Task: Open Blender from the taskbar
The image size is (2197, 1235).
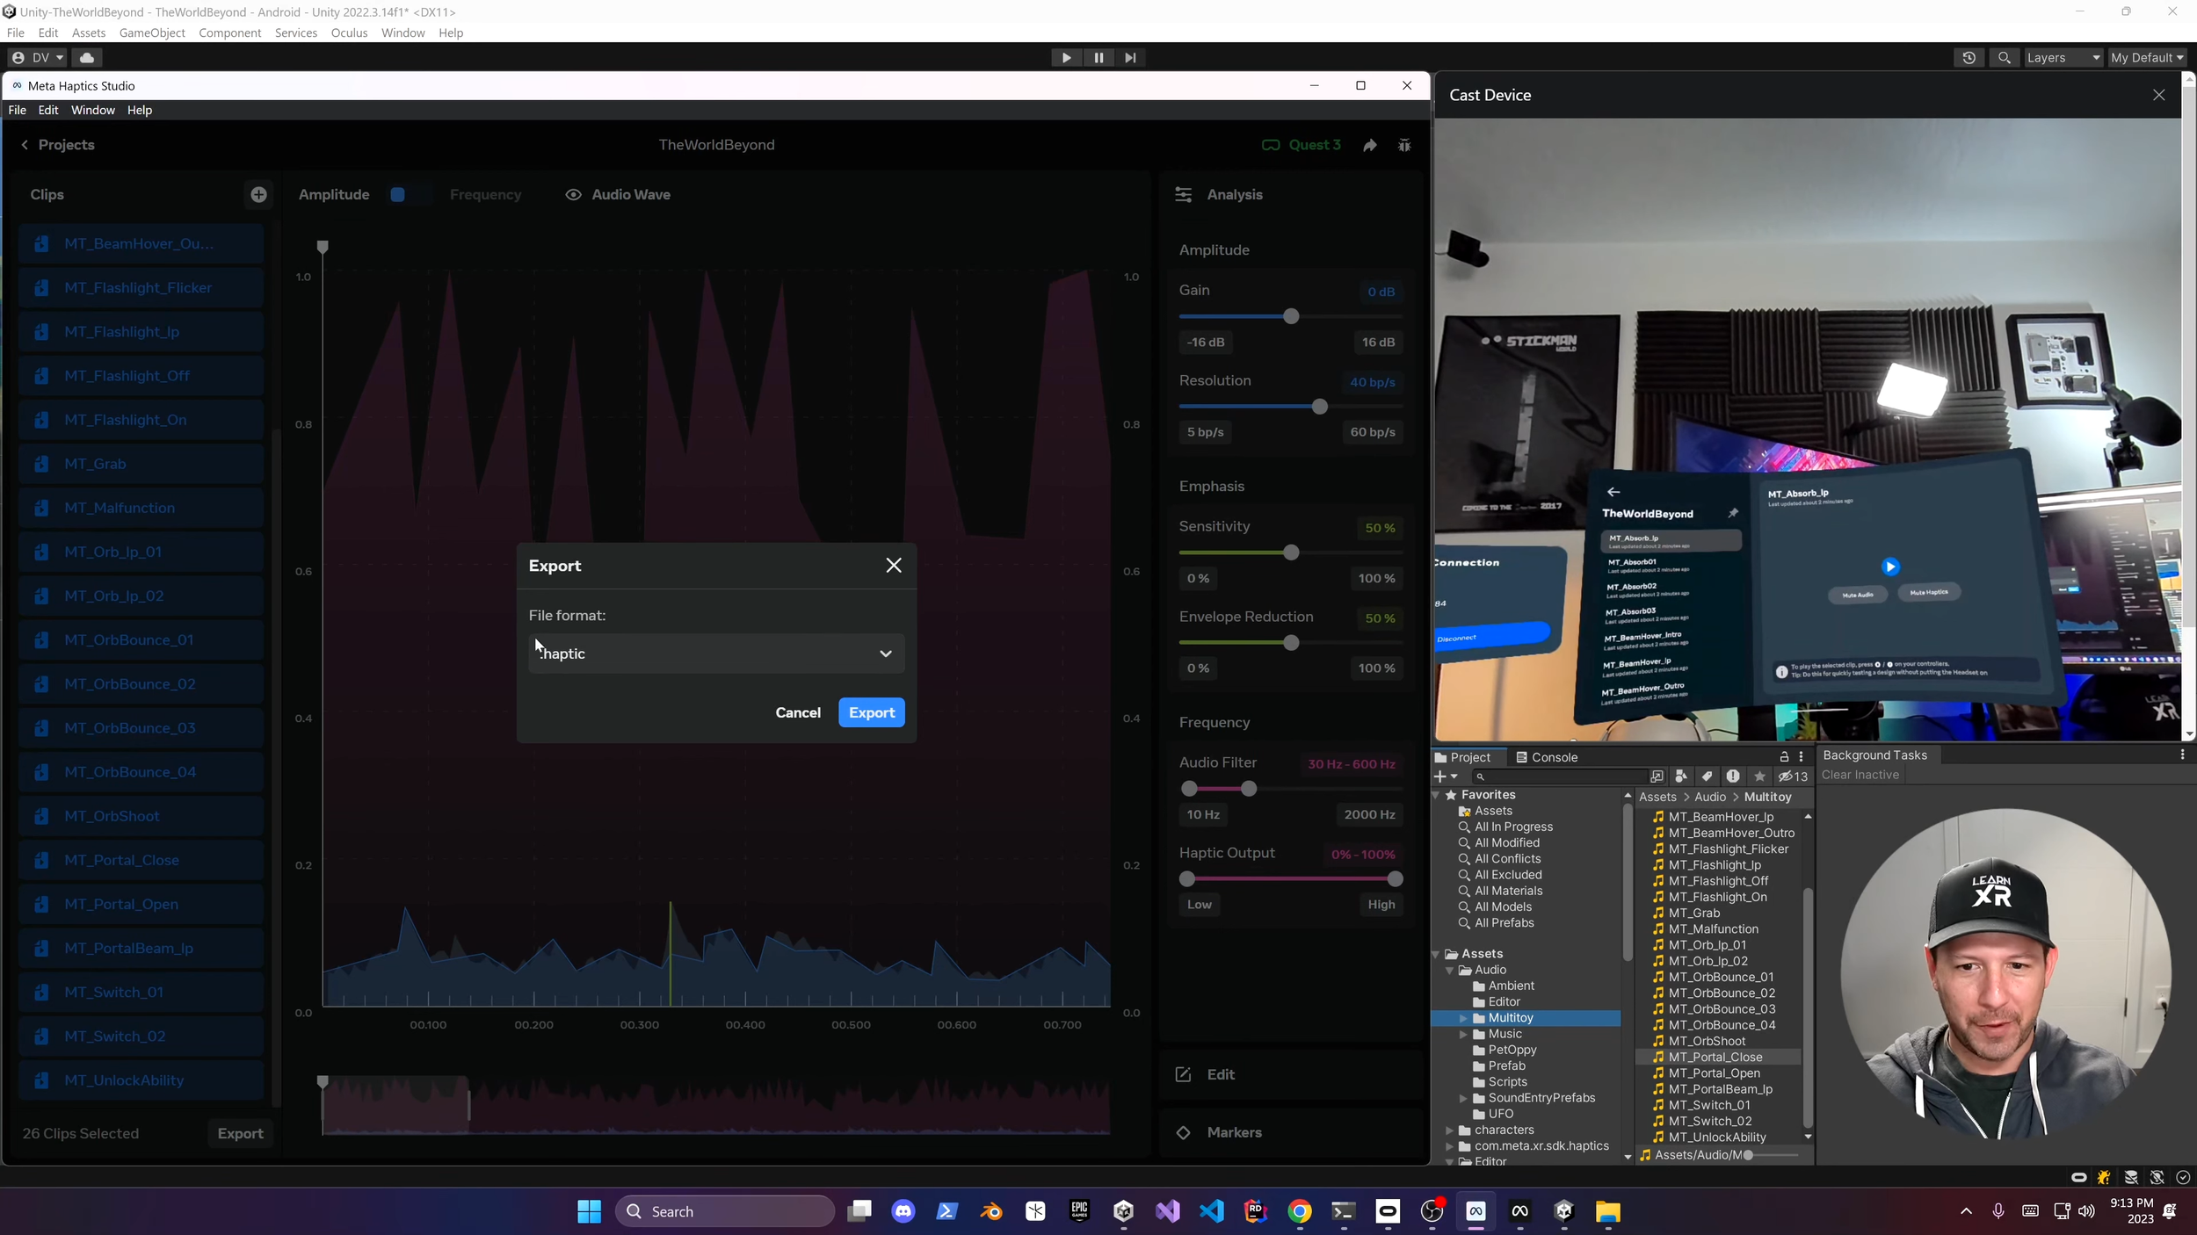Action: tap(991, 1212)
